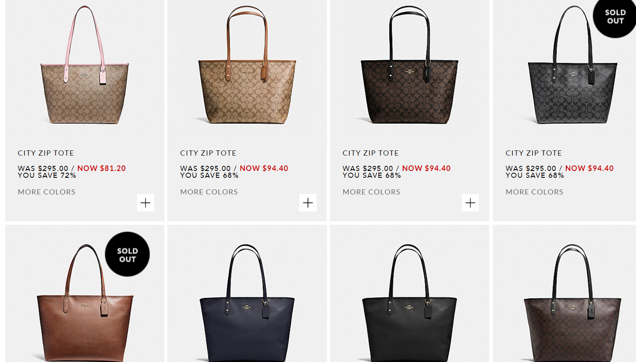Click plus icon on pink-handle City Zip Tote
This screenshot has height=362, width=636.
pos(146,203)
